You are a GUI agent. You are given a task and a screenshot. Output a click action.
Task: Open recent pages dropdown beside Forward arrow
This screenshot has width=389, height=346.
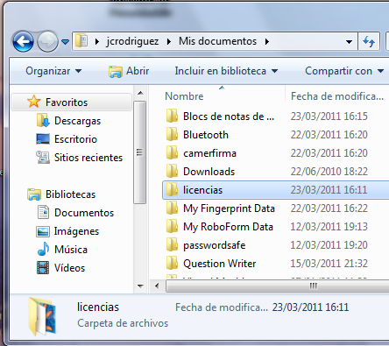coord(65,42)
